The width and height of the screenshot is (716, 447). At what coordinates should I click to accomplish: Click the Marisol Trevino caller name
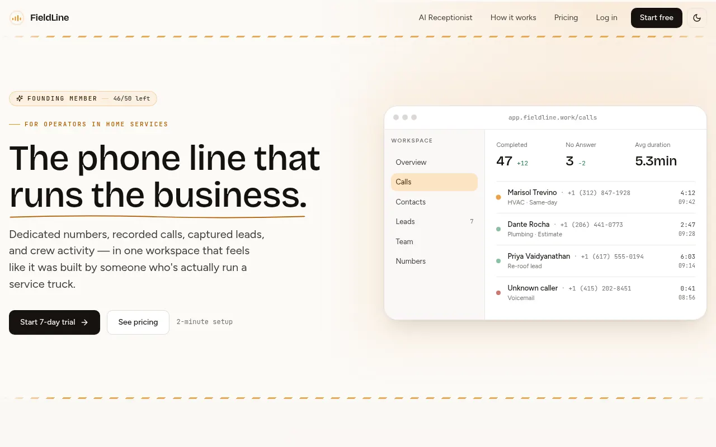(532, 193)
